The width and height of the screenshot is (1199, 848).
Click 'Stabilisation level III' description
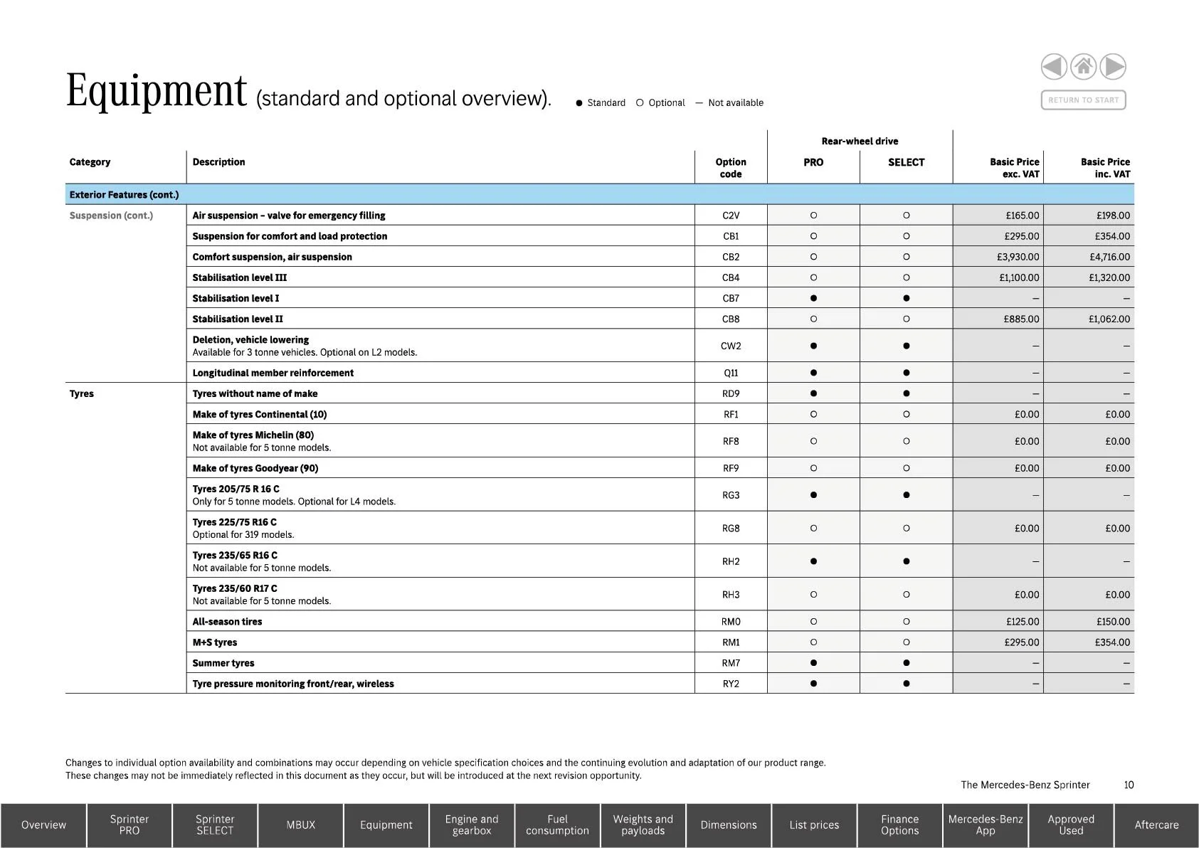click(239, 277)
